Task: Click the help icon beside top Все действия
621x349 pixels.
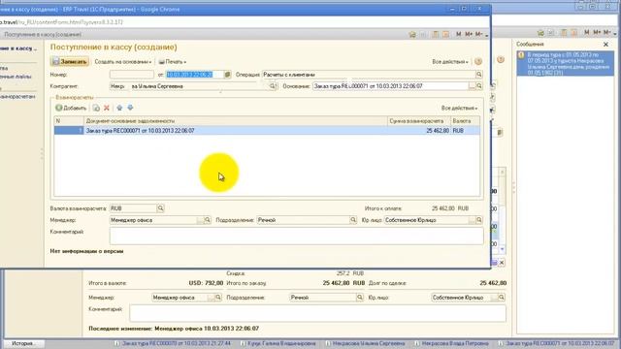Action: 478,61
